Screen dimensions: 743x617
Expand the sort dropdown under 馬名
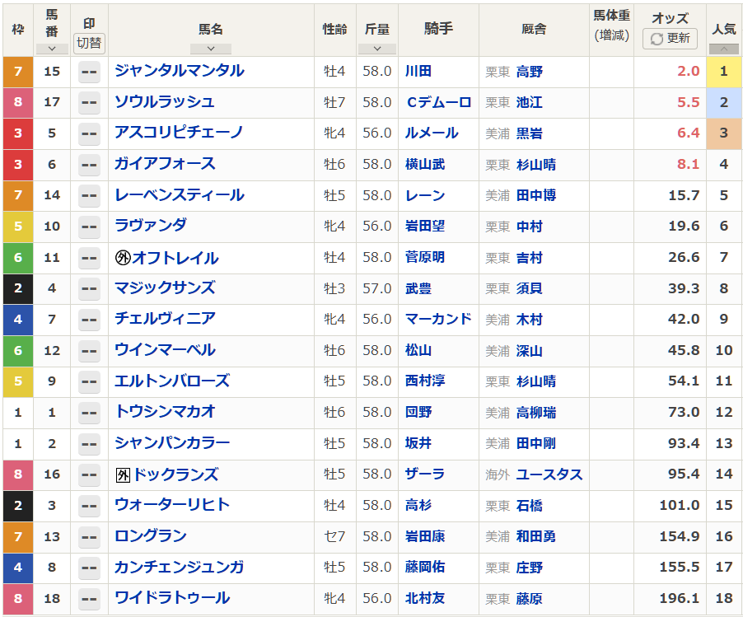coord(211,49)
